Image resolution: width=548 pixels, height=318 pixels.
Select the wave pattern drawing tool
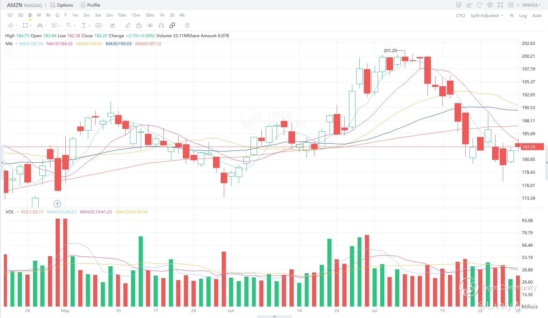(x=40, y=25)
